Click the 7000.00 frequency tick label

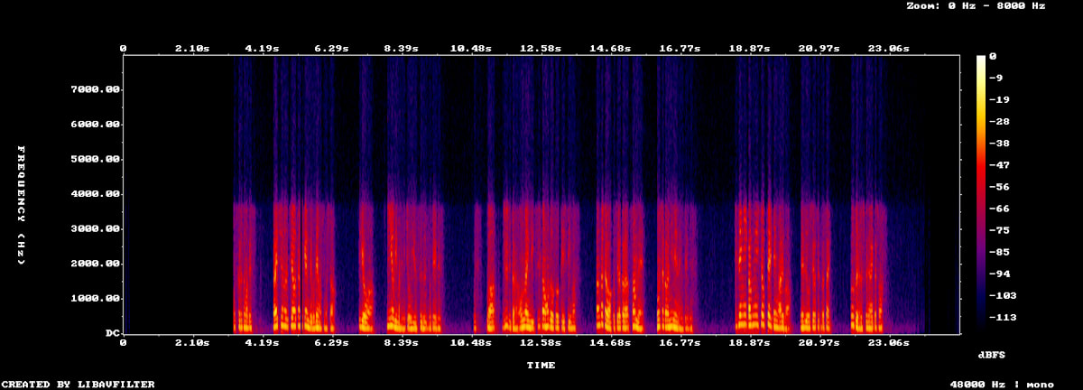tap(96, 89)
